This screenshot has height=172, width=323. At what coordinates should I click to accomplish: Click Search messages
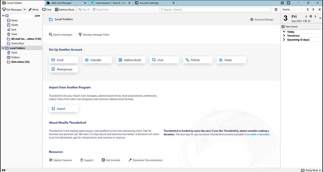61,35
